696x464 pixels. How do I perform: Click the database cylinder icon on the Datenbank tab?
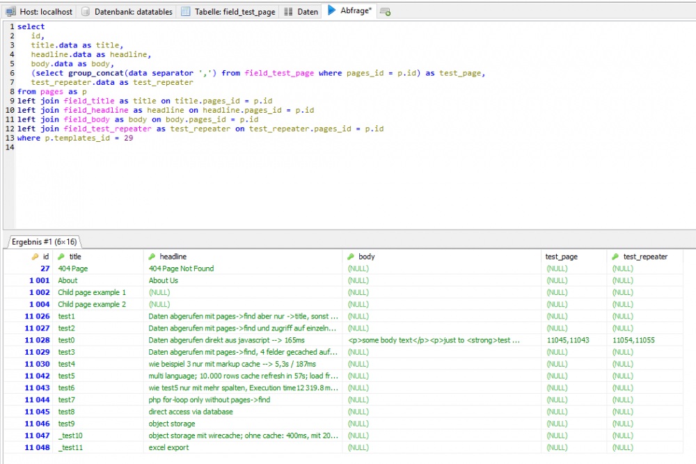click(x=85, y=12)
